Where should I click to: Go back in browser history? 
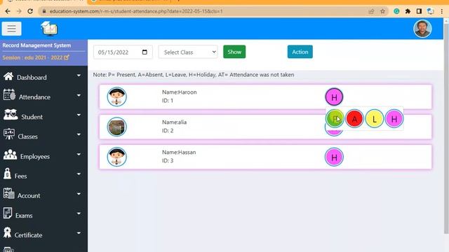8,11
